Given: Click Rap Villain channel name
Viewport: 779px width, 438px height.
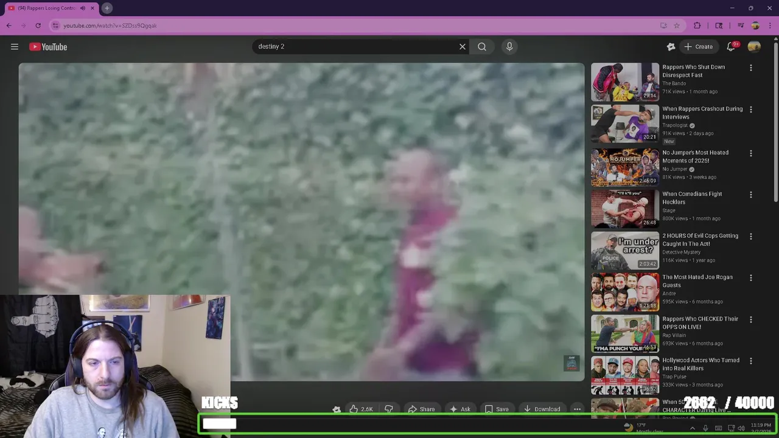Looking at the screenshot, I should (x=674, y=335).
